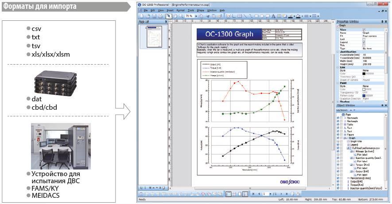The height and width of the screenshot is (204, 392).
Task: Select the magnifier zoom tool
Action: coord(181,16)
